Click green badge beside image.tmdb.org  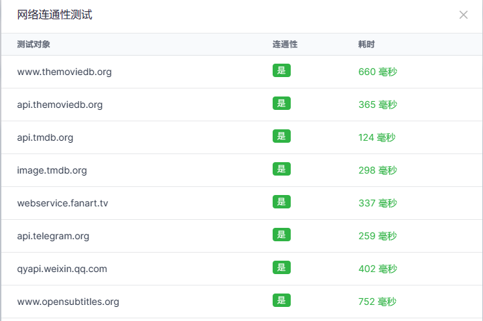click(281, 170)
